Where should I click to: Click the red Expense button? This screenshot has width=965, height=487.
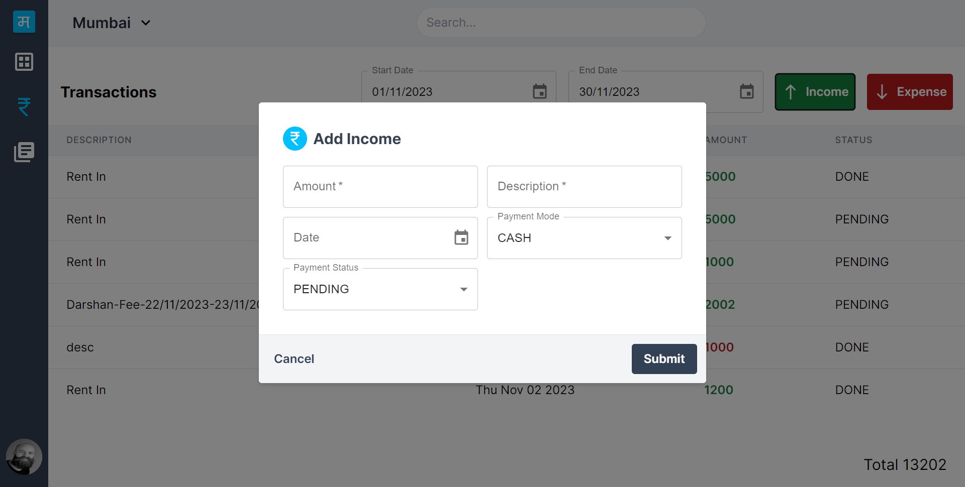pos(910,92)
